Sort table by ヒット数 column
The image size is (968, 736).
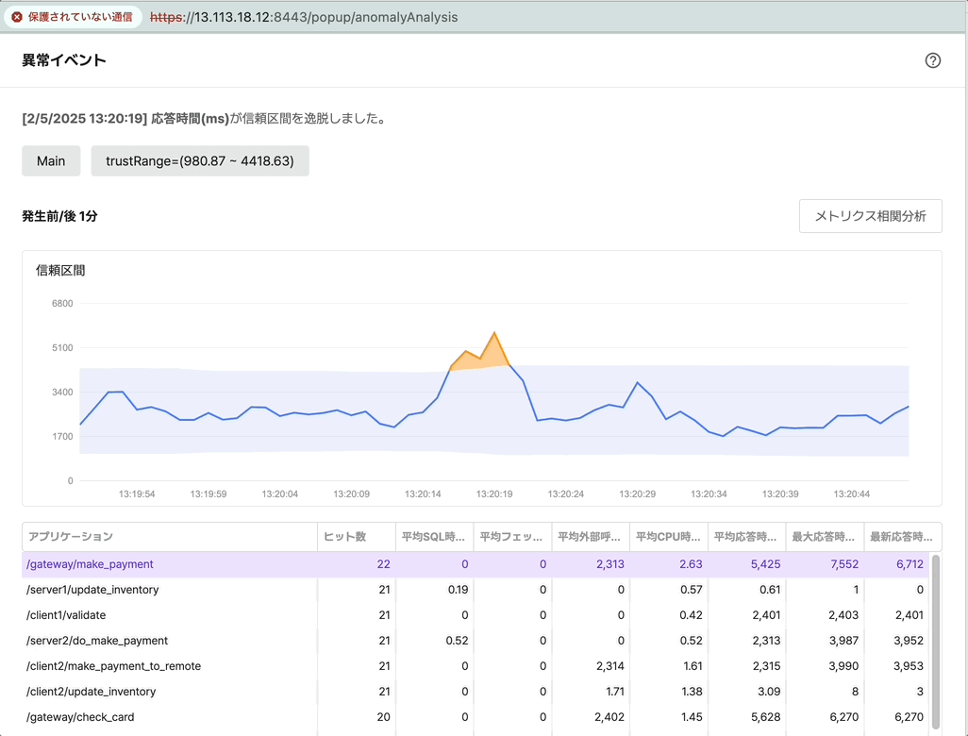(x=344, y=537)
